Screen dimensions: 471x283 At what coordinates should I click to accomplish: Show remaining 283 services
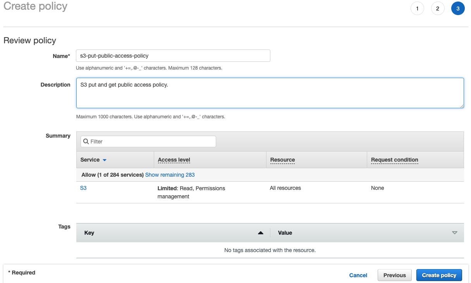click(x=170, y=175)
